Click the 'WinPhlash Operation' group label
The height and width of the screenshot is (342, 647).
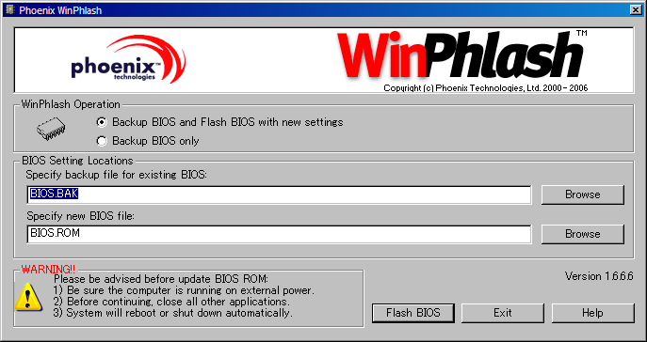tap(71, 104)
